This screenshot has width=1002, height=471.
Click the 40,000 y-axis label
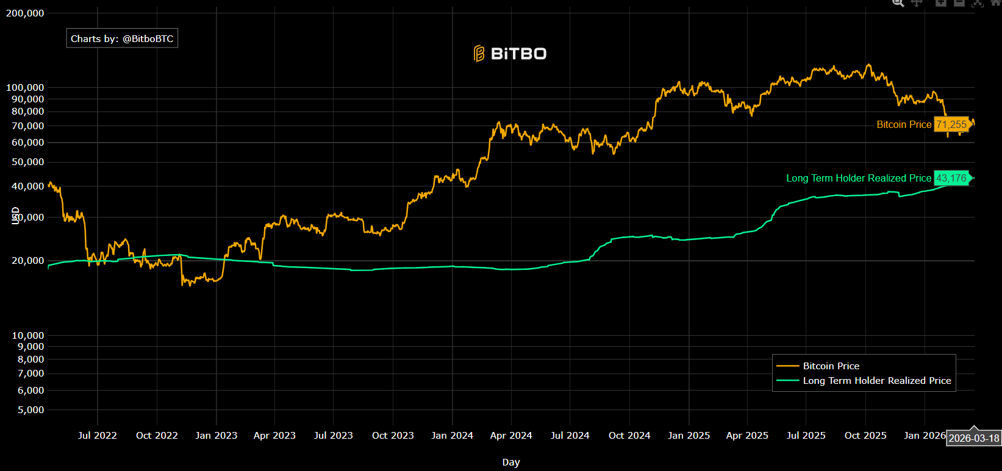[28, 186]
